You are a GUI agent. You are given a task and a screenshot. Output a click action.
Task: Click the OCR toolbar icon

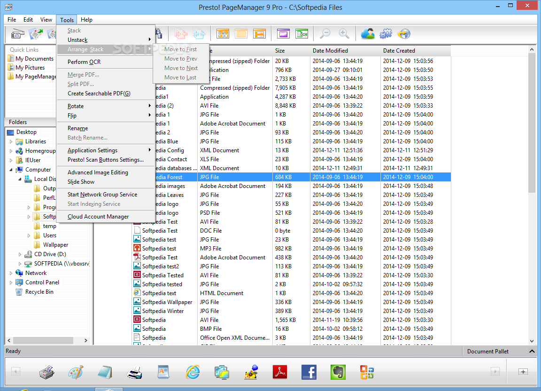point(301,34)
